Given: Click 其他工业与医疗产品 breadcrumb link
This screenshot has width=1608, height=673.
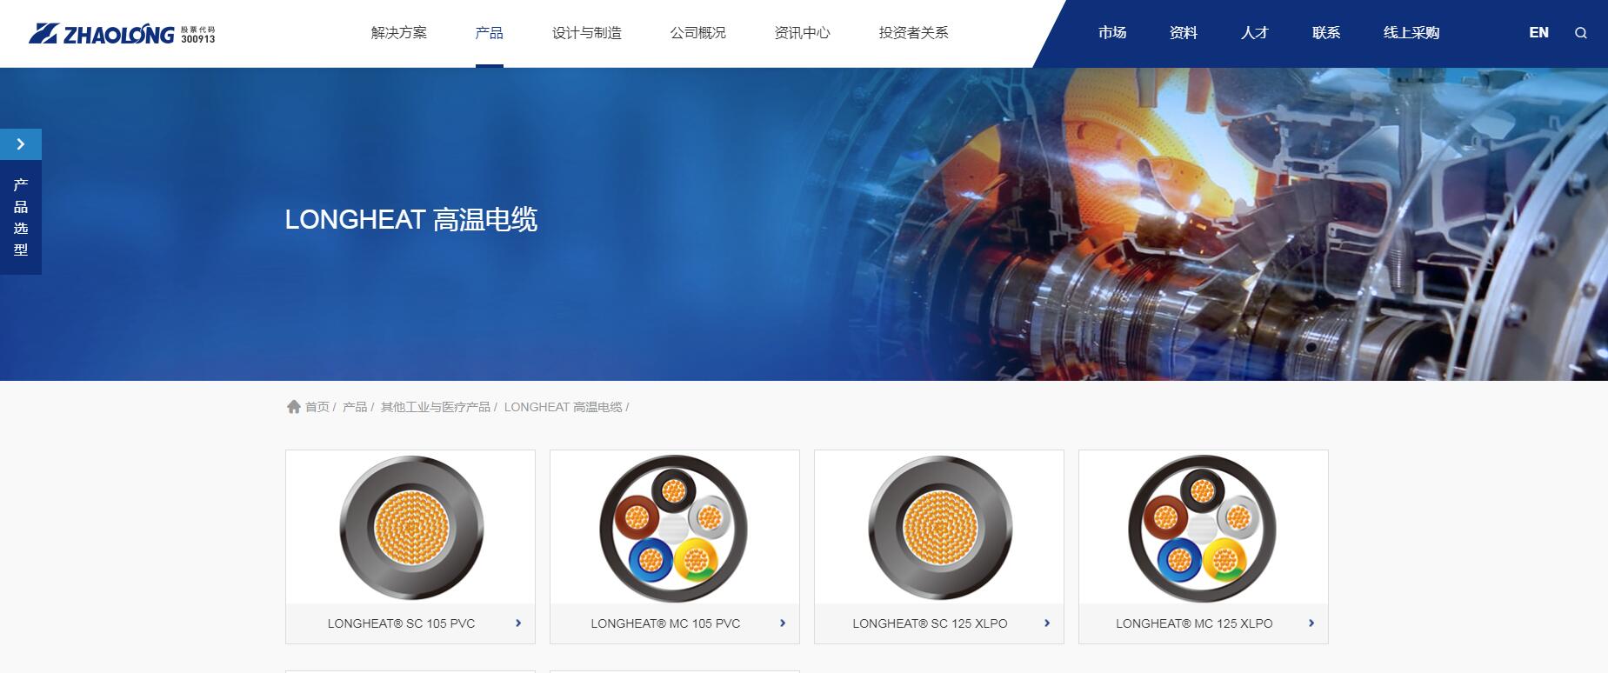Looking at the screenshot, I should (436, 407).
